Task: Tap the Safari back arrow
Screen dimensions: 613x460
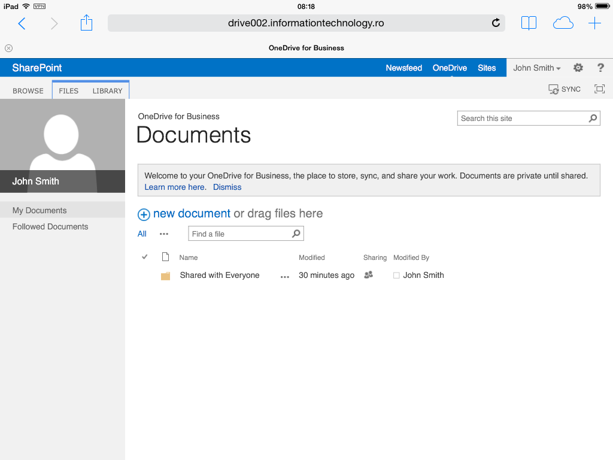Action: [x=22, y=23]
